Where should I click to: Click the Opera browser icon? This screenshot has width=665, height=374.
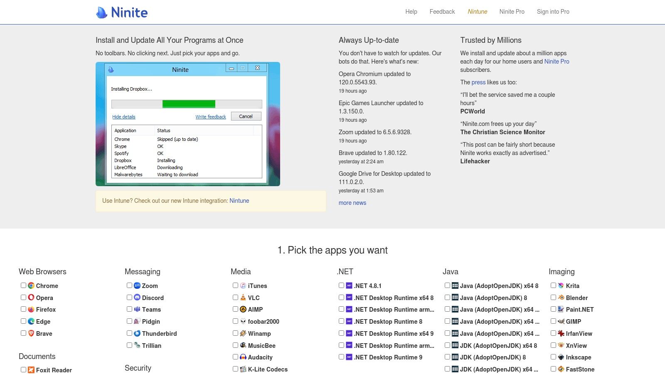[x=31, y=298]
